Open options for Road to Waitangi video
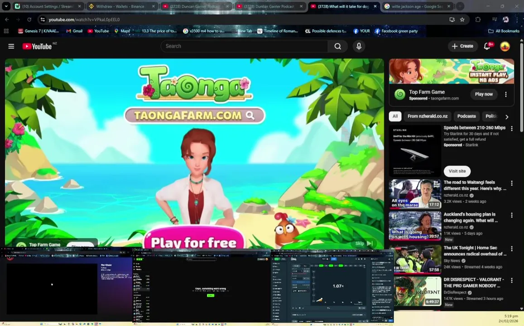 click(x=512, y=183)
